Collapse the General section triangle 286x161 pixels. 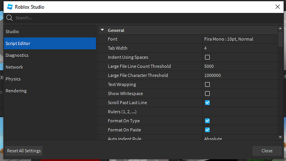point(102,30)
